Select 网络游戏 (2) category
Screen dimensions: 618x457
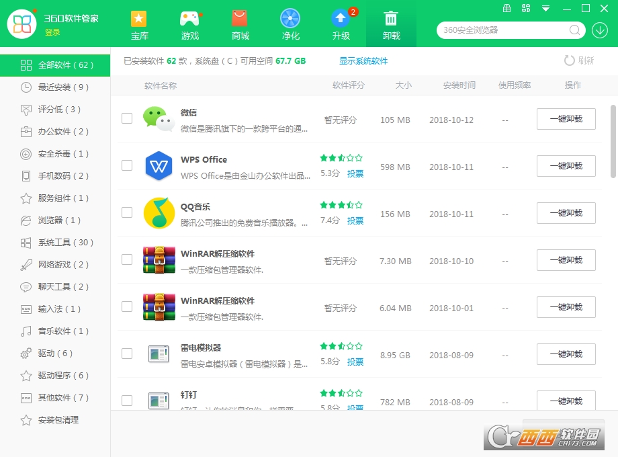(55, 265)
